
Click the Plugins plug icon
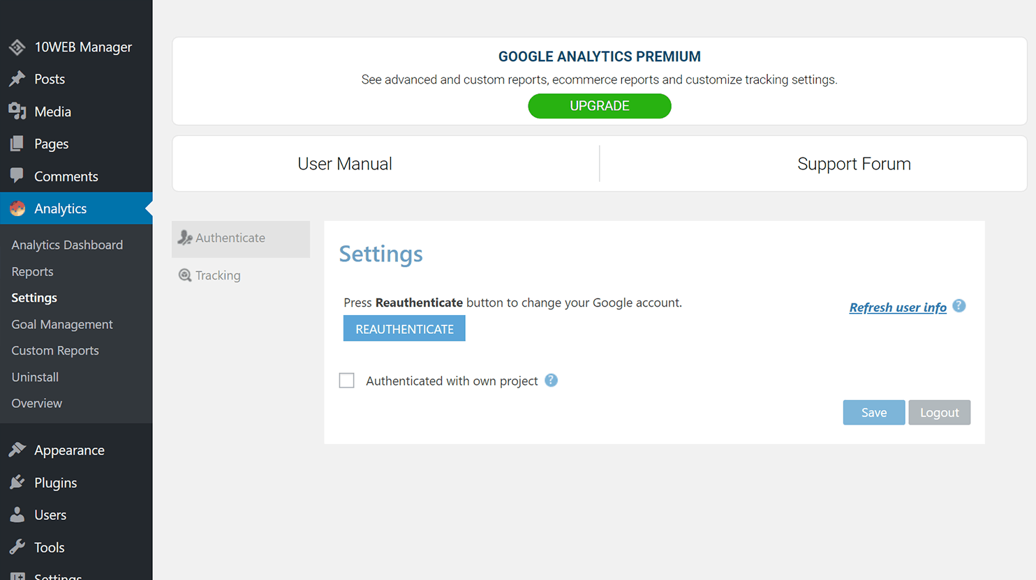tap(17, 482)
